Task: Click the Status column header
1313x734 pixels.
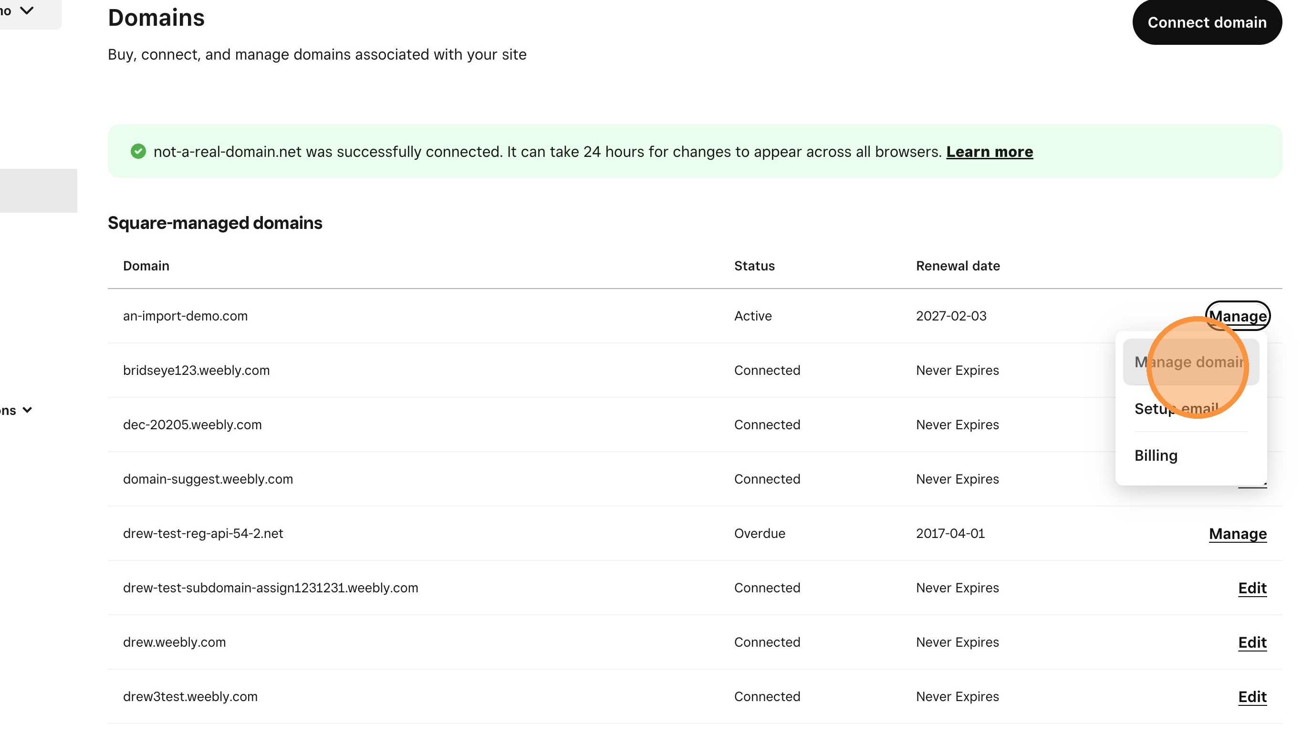Action: 754,266
